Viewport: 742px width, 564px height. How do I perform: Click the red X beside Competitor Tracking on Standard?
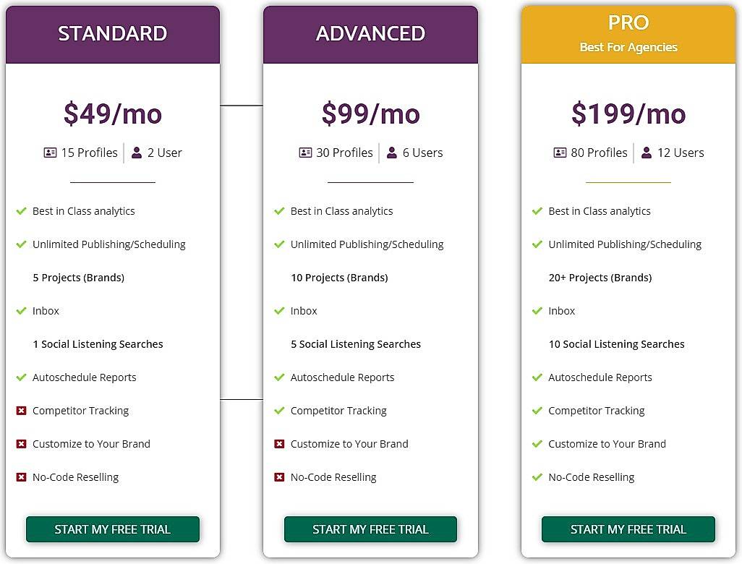pyautogui.click(x=21, y=411)
